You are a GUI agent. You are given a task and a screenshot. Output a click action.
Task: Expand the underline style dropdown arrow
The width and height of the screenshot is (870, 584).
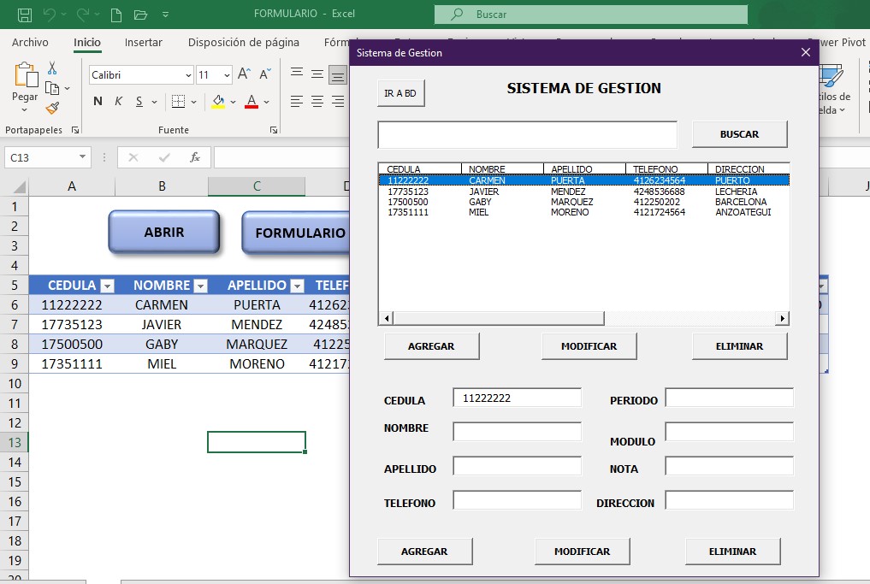pos(154,102)
